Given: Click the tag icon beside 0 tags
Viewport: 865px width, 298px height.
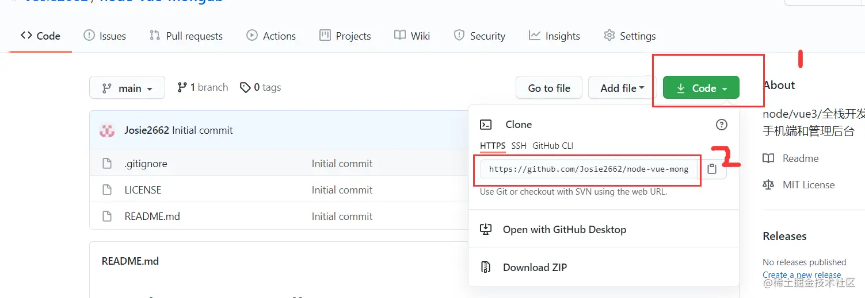Looking at the screenshot, I should 246,87.
